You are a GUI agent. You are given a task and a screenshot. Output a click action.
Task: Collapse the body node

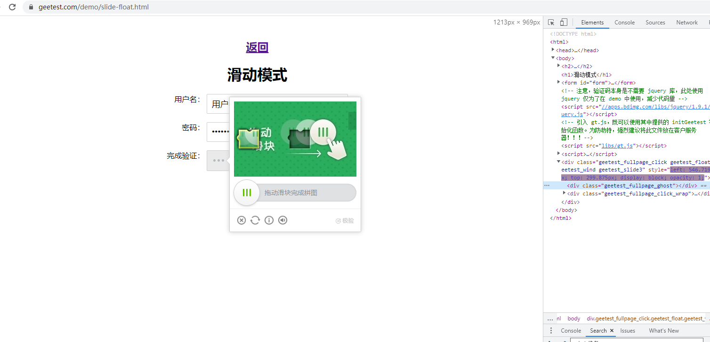click(553, 58)
